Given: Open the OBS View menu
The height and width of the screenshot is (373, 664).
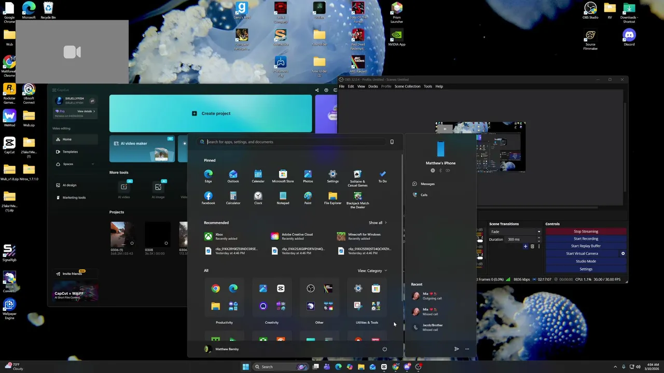Looking at the screenshot, I should (361, 87).
